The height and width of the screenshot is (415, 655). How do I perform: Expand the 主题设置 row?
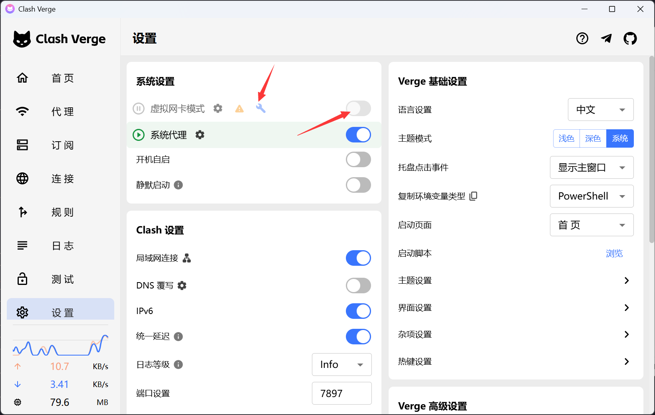pos(516,281)
